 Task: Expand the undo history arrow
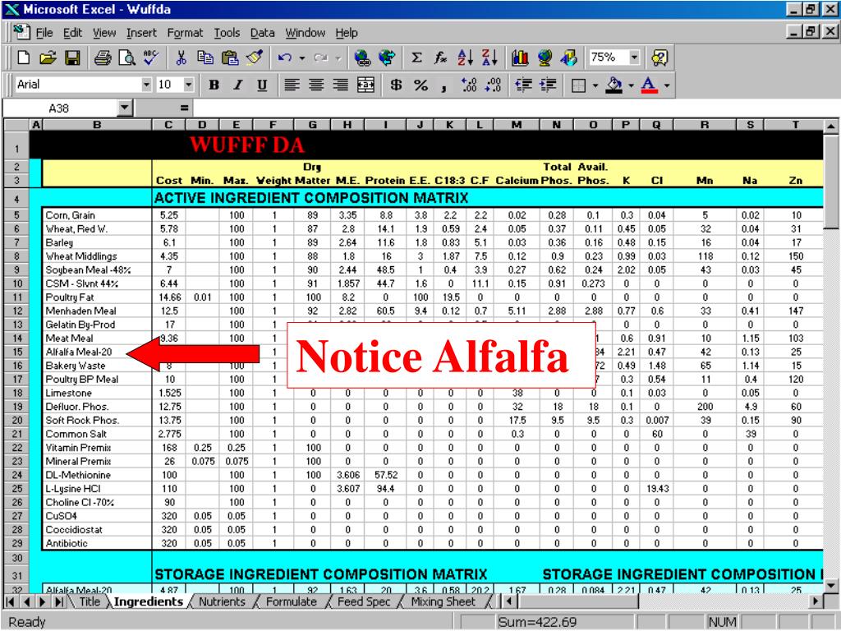tap(302, 58)
